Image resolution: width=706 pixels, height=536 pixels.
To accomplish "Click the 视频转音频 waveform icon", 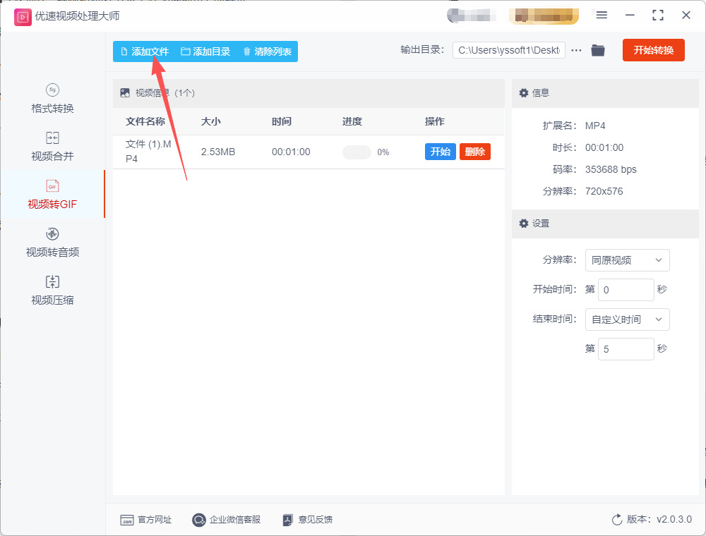I will click(52, 234).
